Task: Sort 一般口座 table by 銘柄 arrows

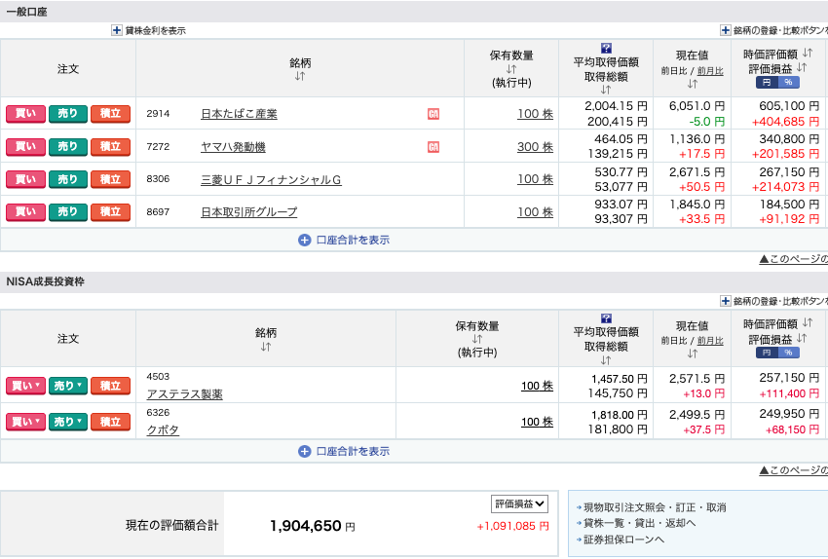Action: pos(299,76)
